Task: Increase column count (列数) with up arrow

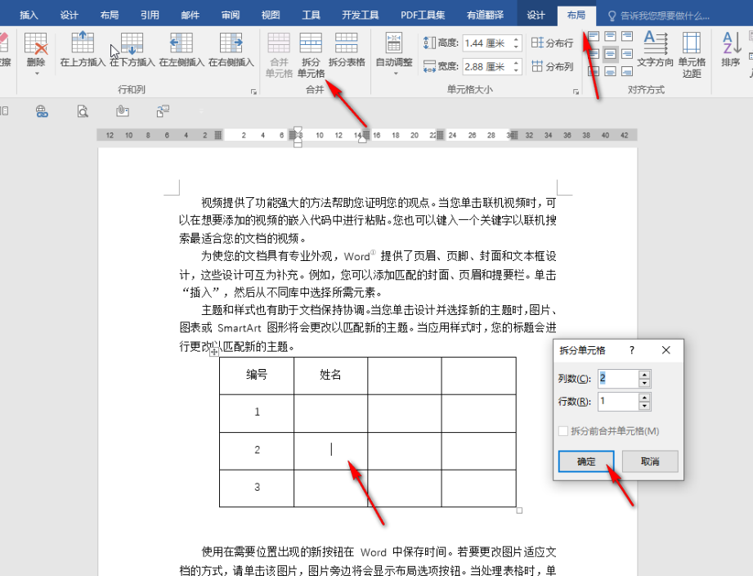Action: coord(645,374)
